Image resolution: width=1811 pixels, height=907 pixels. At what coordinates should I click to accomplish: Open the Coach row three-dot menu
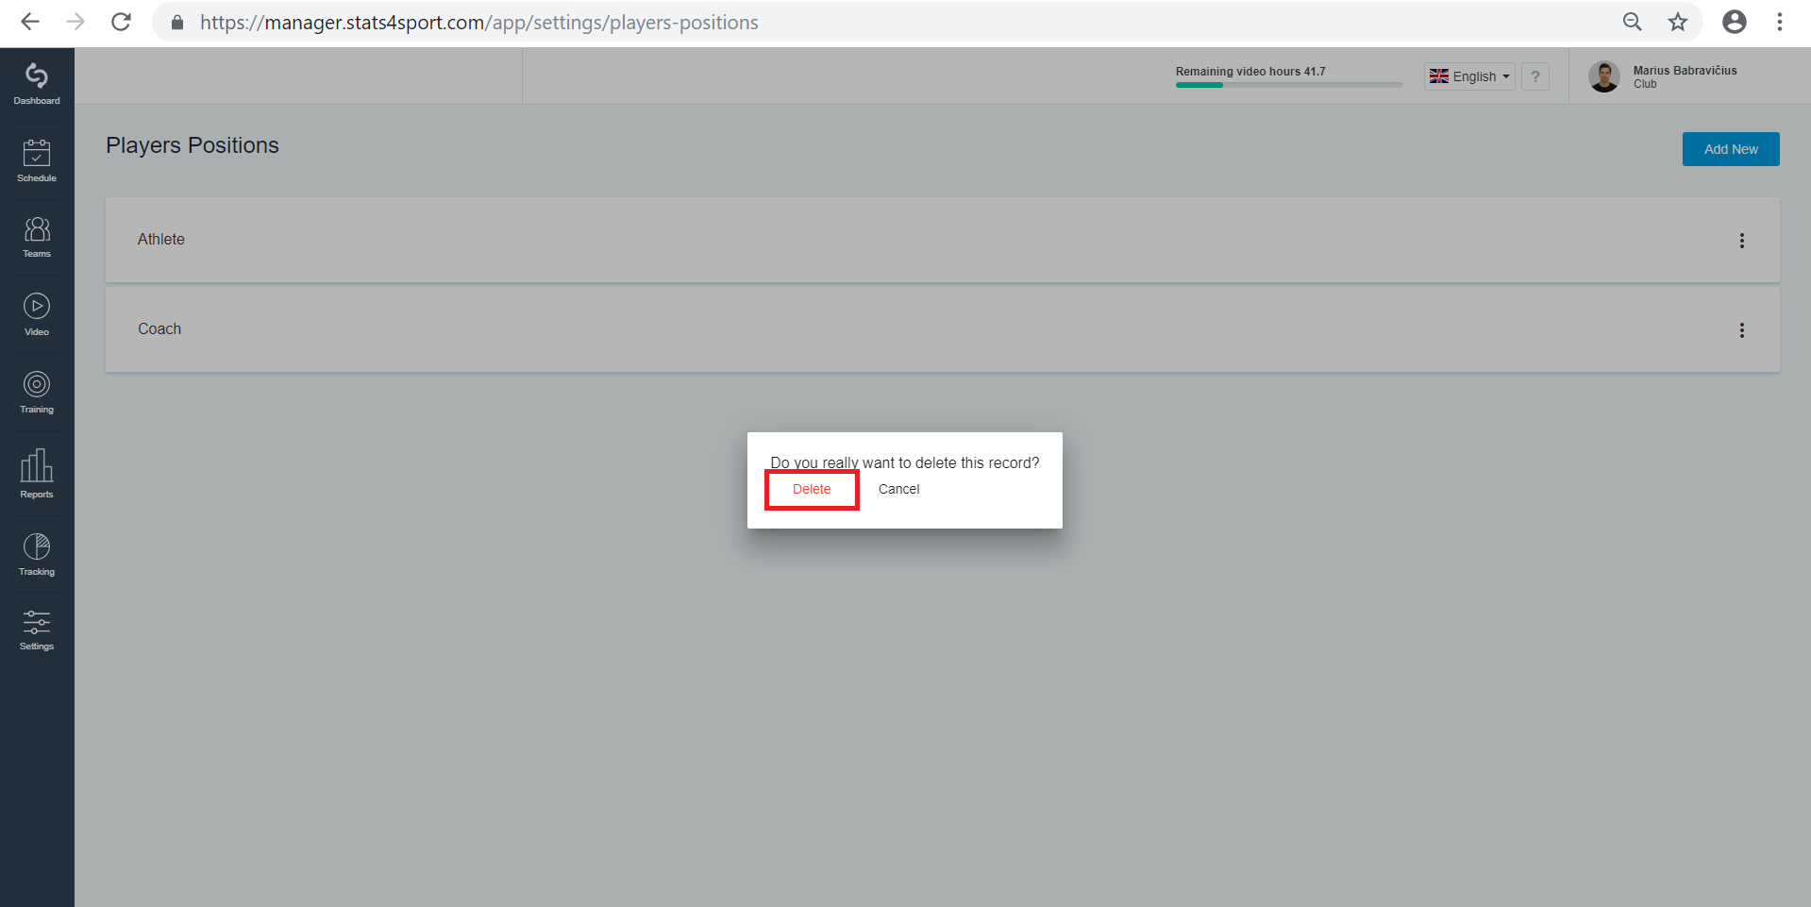point(1742,330)
